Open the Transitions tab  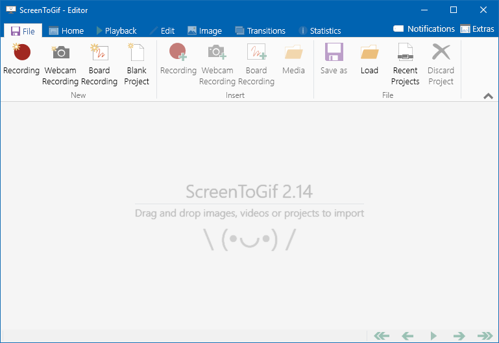click(x=260, y=30)
